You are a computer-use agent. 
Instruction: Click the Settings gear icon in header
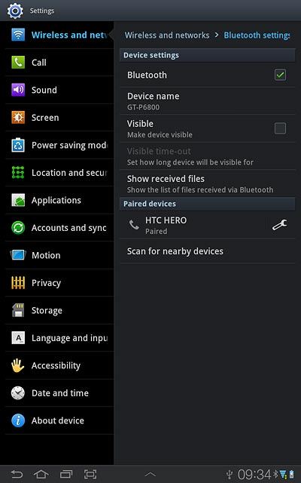(x=15, y=11)
